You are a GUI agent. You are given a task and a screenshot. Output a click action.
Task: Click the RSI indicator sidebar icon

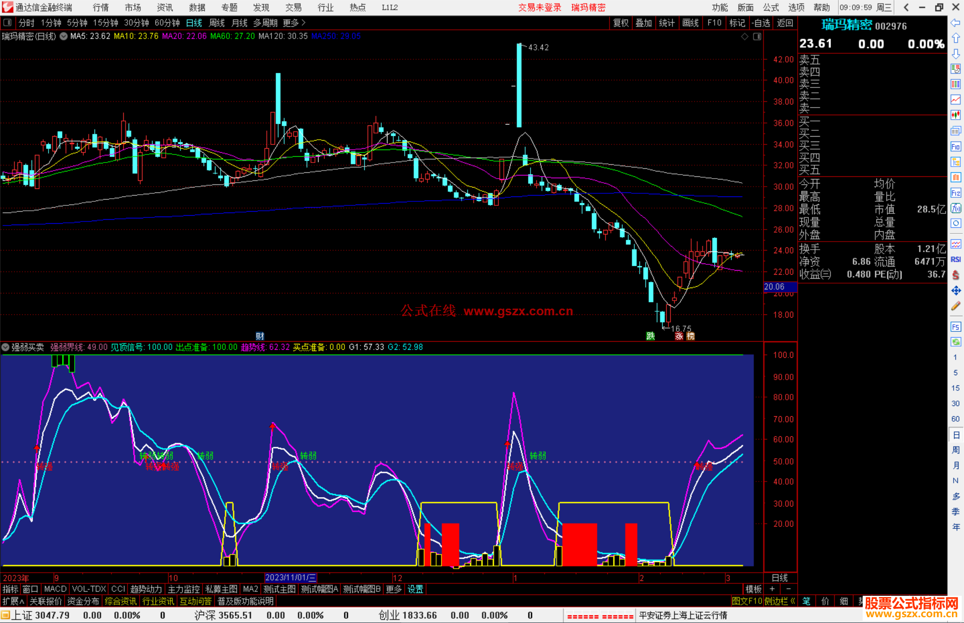[x=956, y=259]
